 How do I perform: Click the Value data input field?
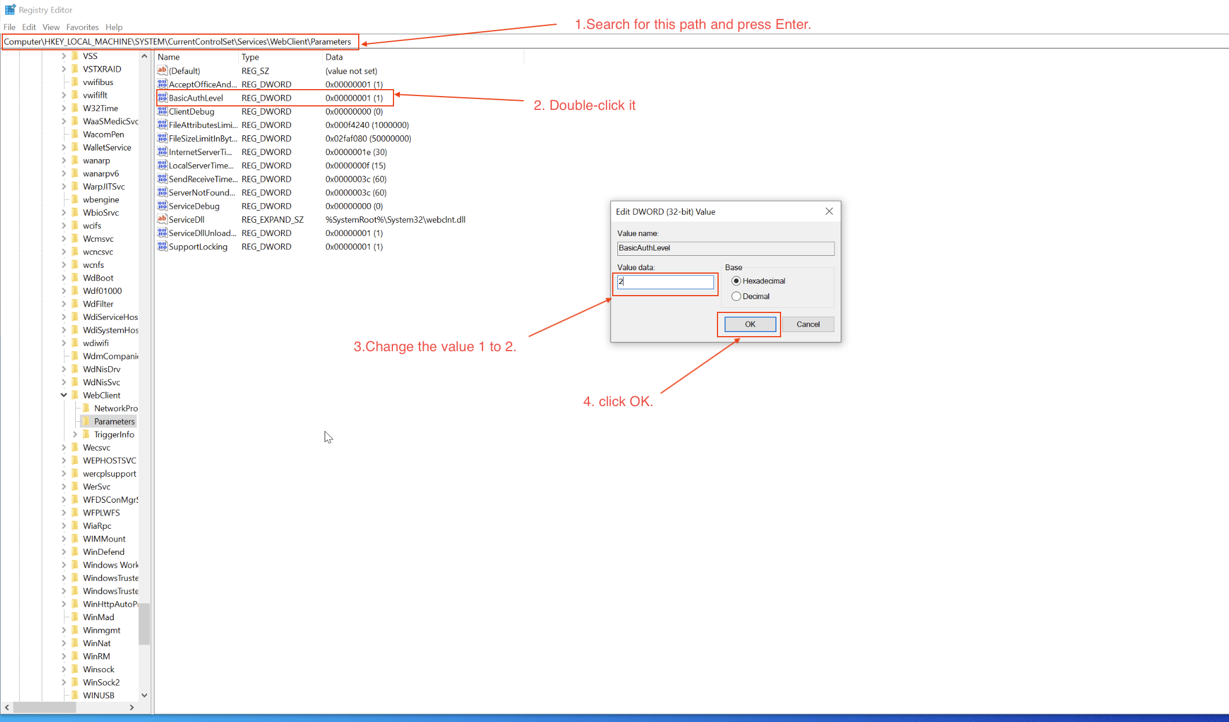(x=665, y=282)
